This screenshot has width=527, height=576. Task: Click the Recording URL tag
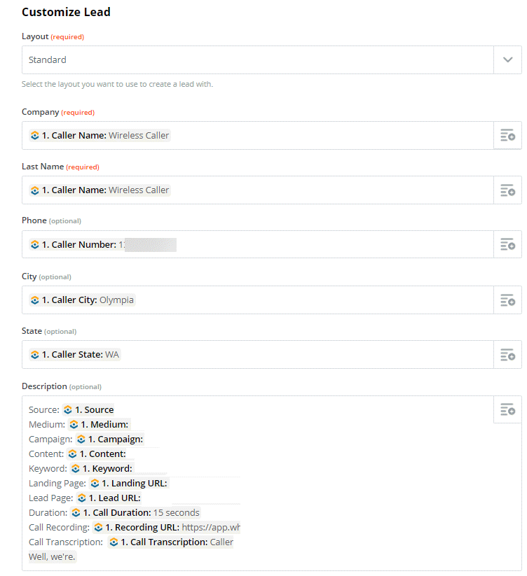click(166, 528)
